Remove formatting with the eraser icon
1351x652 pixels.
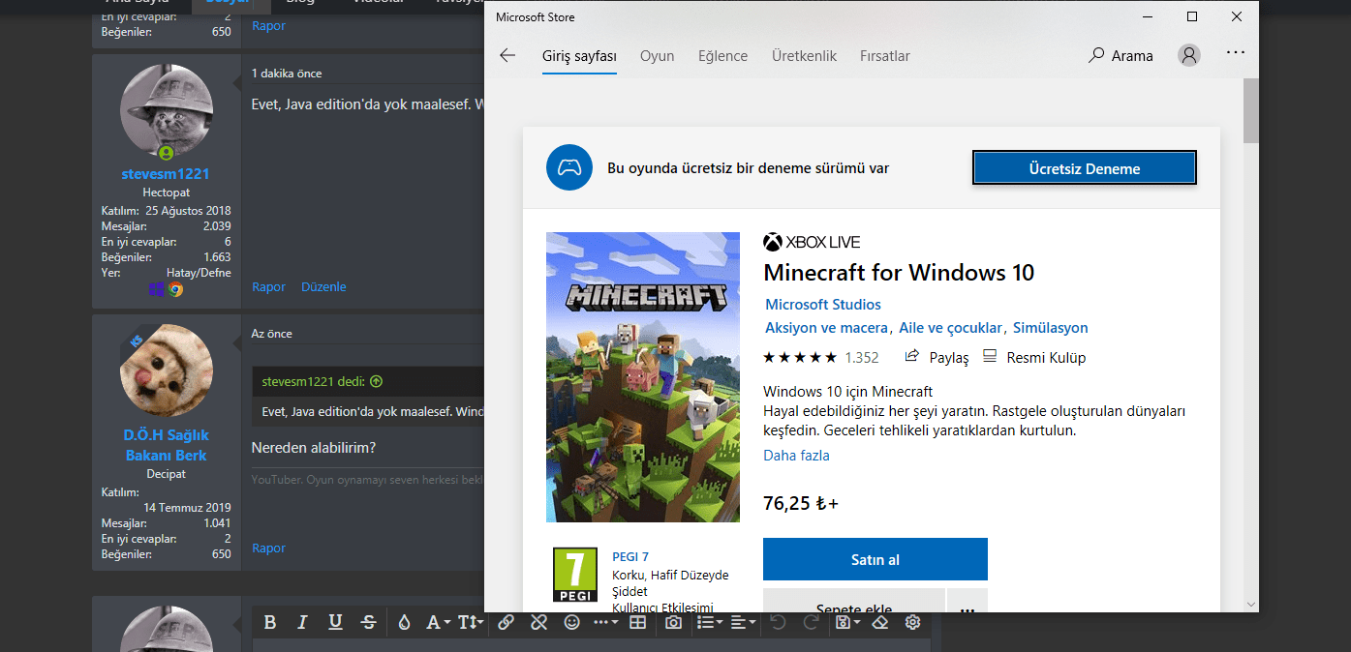pyautogui.click(x=879, y=622)
